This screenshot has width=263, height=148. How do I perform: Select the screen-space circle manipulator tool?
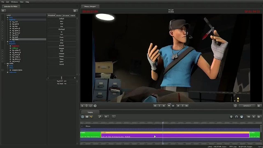95,106
